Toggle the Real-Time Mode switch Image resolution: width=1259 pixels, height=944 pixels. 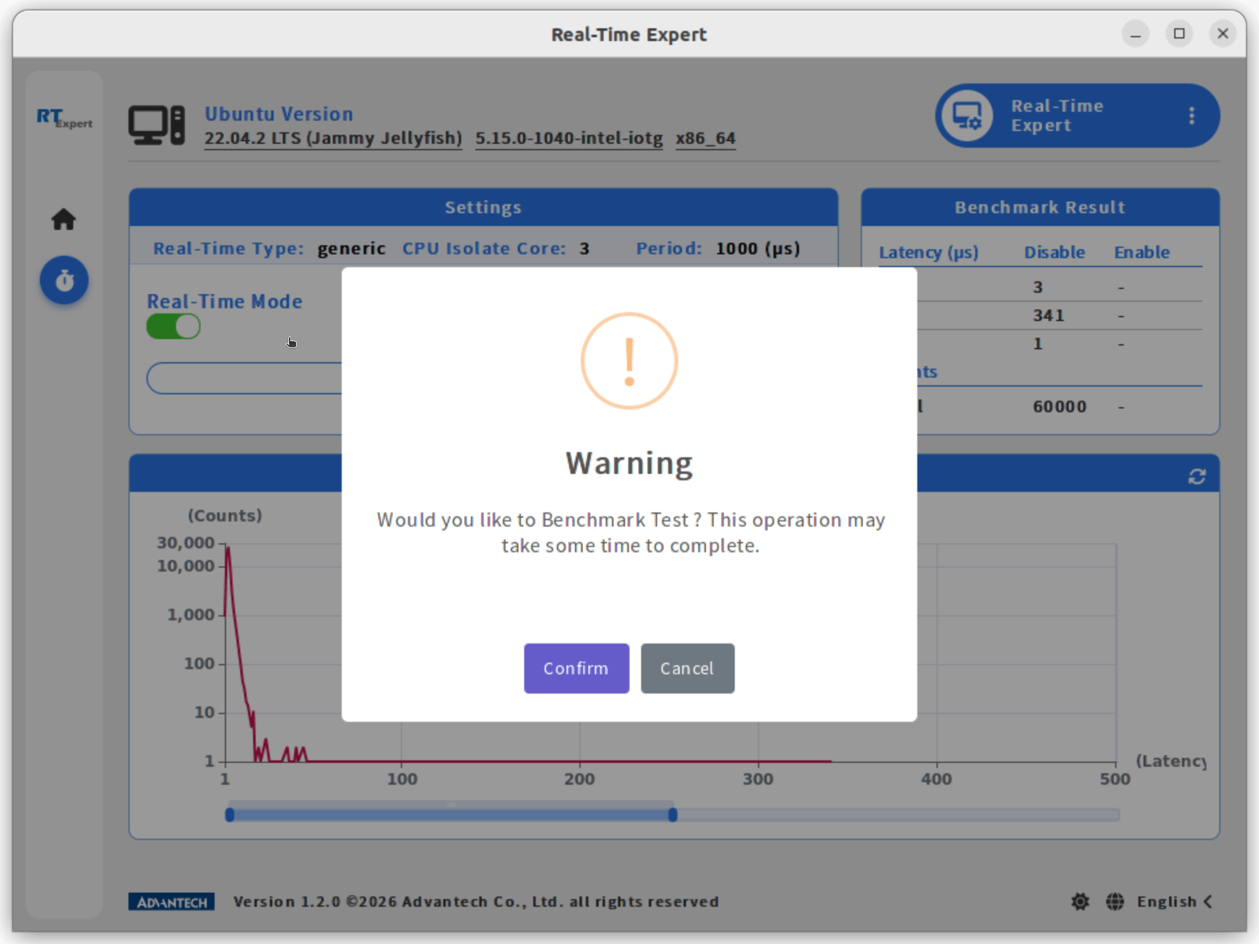point(173,326)
